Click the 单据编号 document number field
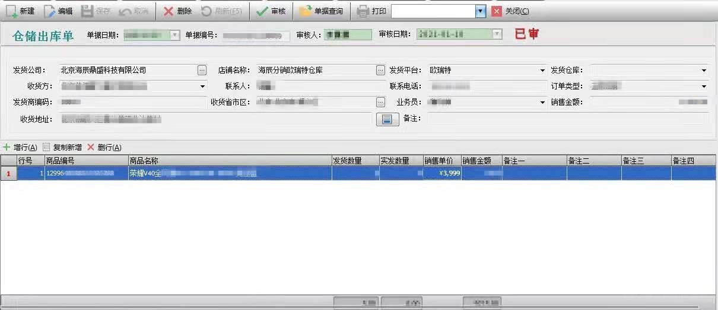718x310 pixels. pos(256,36)
